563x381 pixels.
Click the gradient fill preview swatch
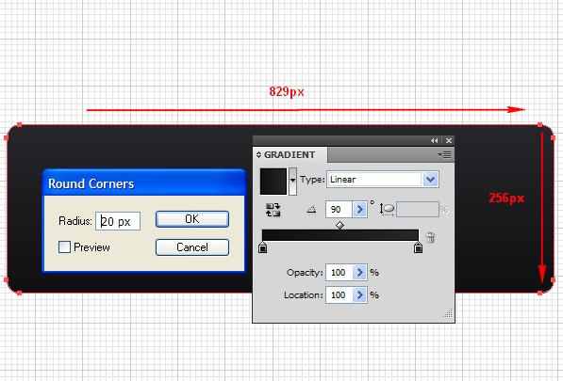click(273, 182)
